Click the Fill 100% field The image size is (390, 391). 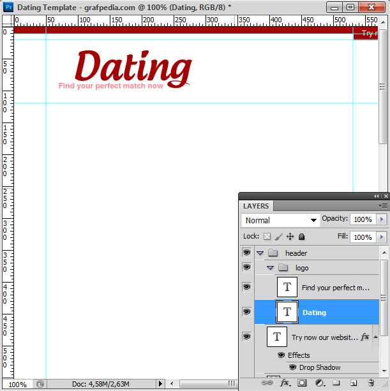[x=363, y=237]
